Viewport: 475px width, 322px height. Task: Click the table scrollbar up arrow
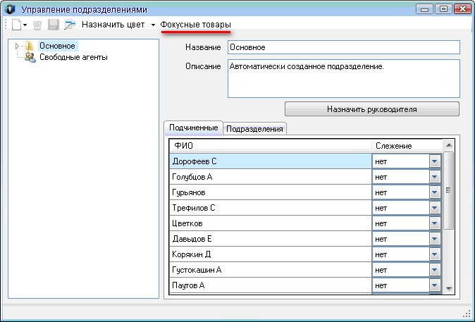click(x=449, y=145)
